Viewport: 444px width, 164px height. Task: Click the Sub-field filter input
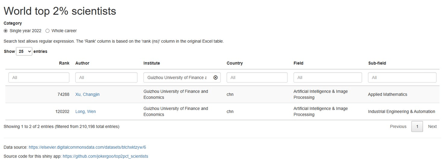click(x=402, y=77)
